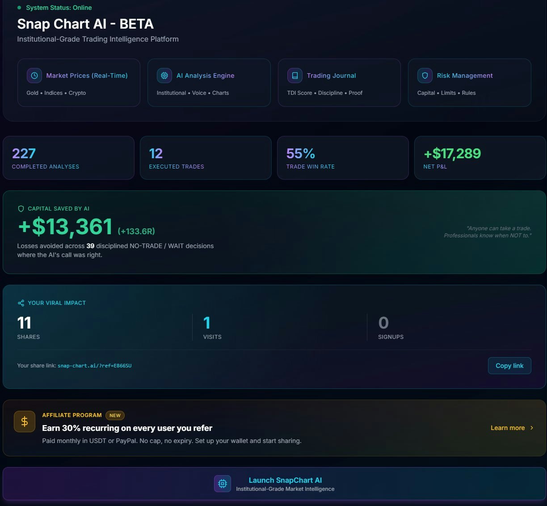Expand Learn more chevron arrow
The image size is (547, 506).
coord(532,428)
